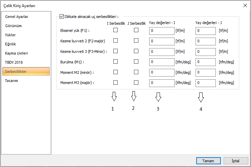
Task: Enable J Serbestlik for Eksenel yük (F1)
Action: [x=136, y=30]
